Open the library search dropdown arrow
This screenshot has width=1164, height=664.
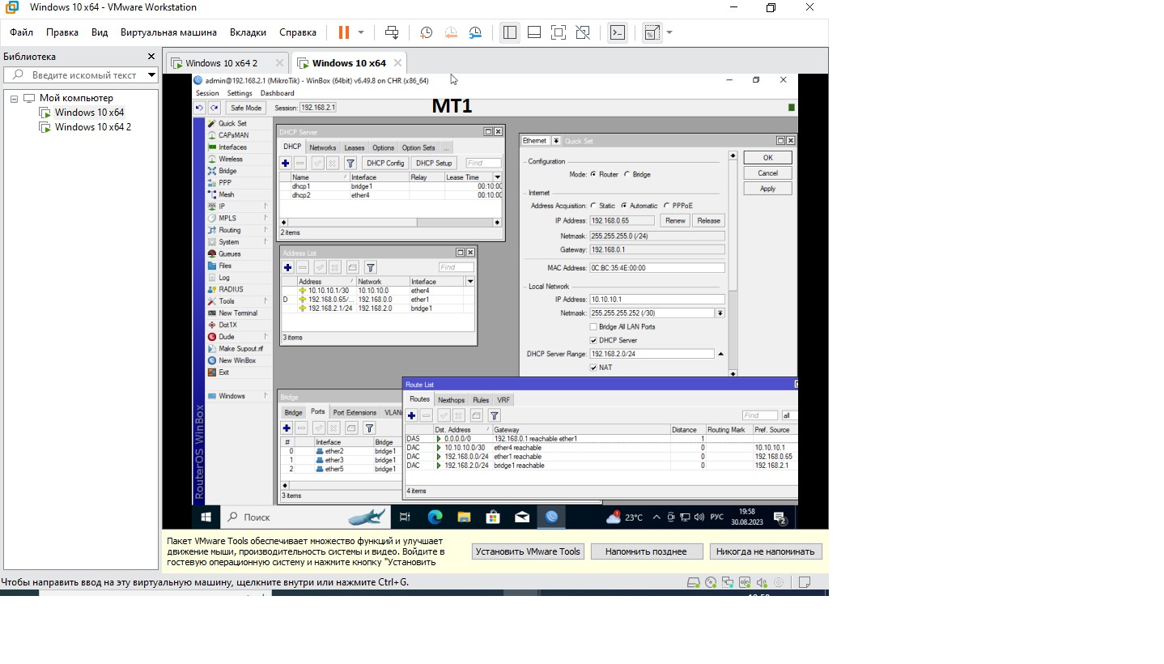[x=151, y=75]
